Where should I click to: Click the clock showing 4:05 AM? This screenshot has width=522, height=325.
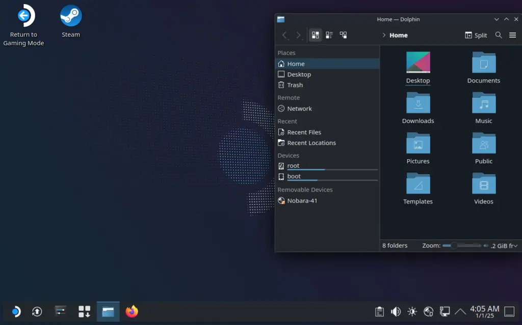pos(484,311)
